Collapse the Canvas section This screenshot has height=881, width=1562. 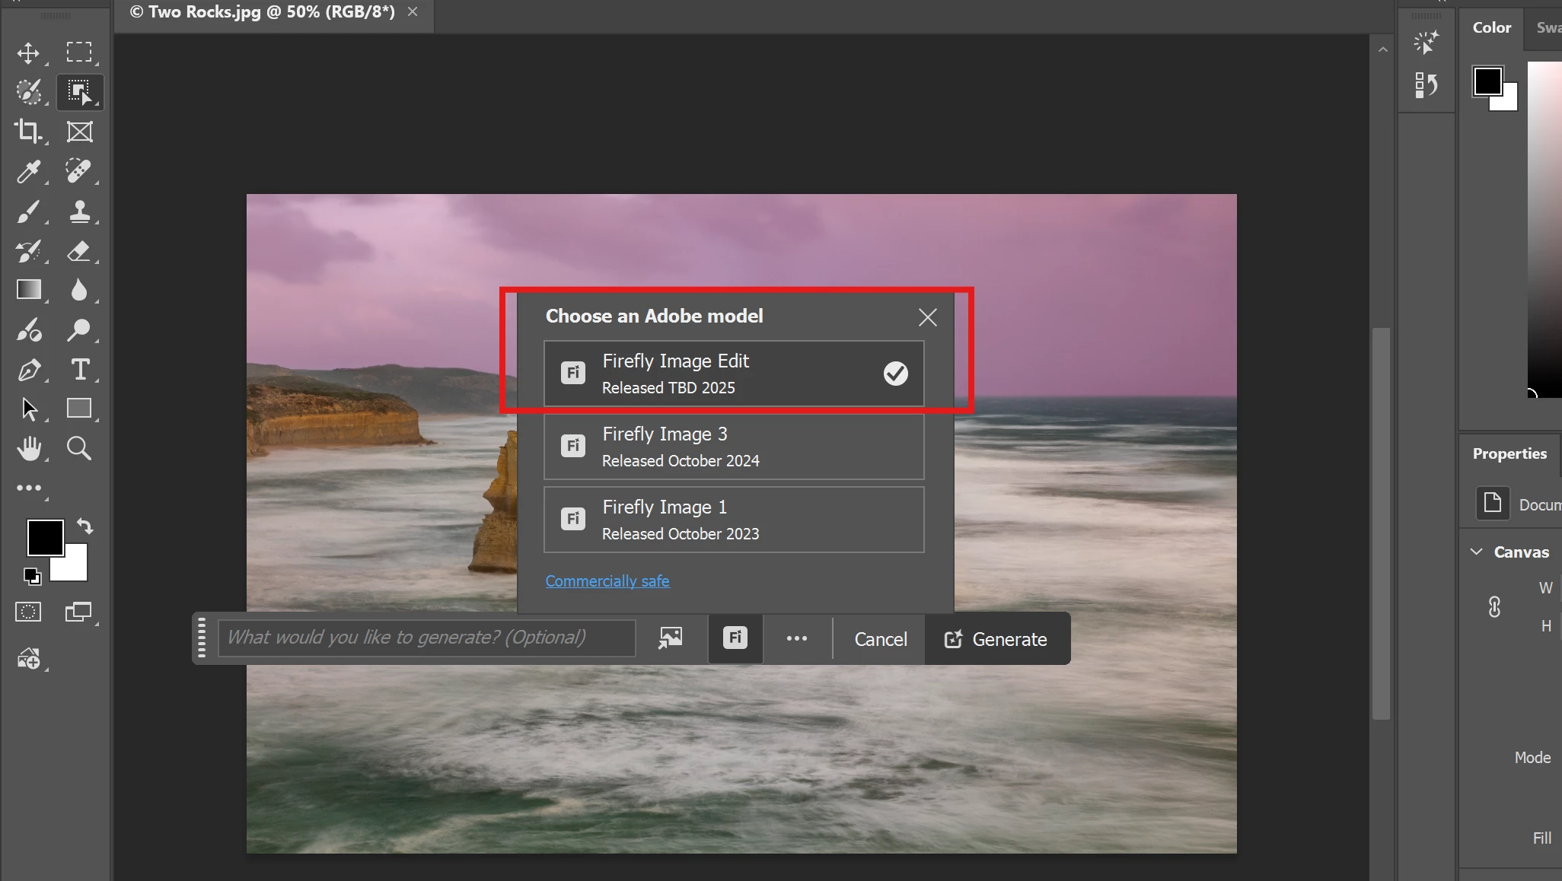pyautogui.click(x=1477, y=552)
